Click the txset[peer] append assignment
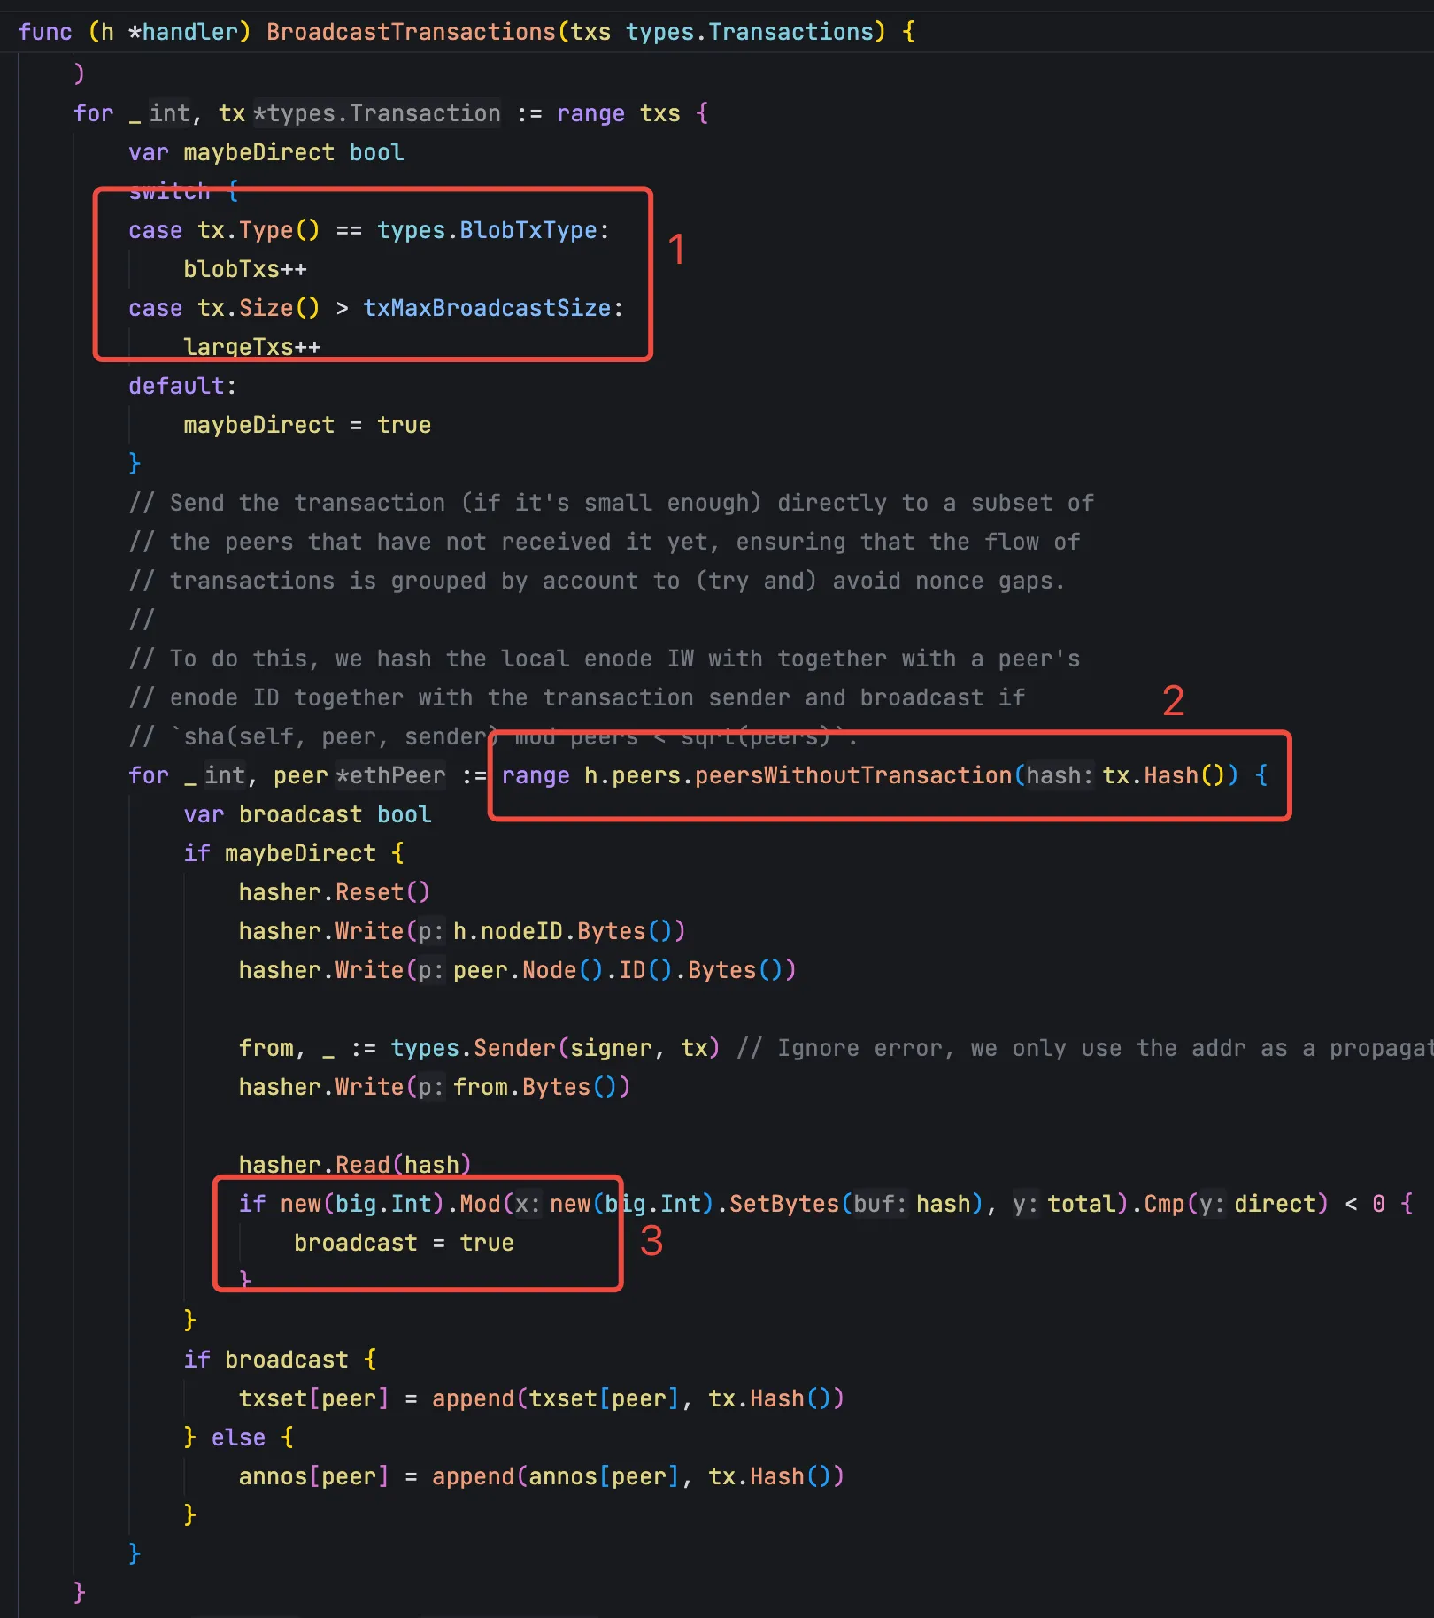This screenshot has height=1618, width=1434. click(540, 1398)
